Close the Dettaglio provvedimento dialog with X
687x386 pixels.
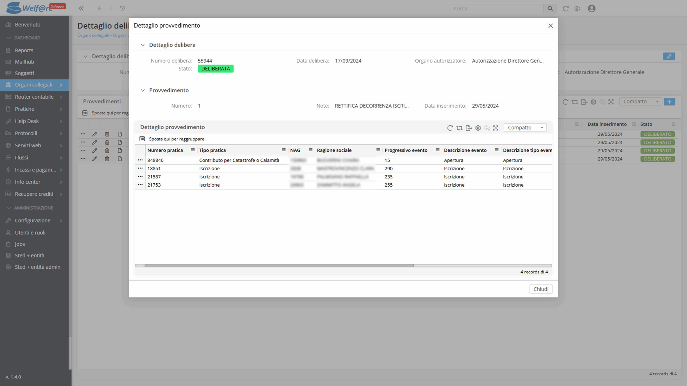point(550,26)
